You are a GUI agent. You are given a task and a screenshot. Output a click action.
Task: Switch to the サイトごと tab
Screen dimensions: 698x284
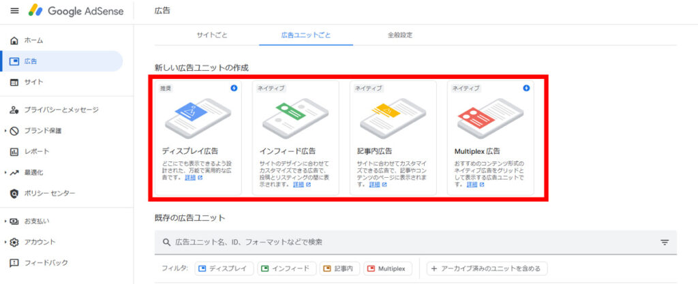click(213, 35)
